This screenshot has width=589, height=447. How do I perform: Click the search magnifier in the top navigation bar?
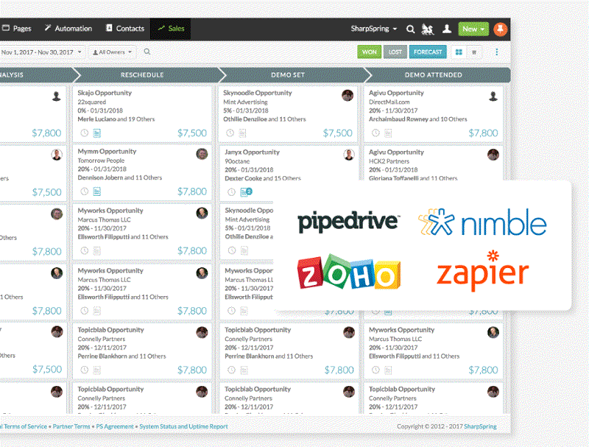point(411,29)
